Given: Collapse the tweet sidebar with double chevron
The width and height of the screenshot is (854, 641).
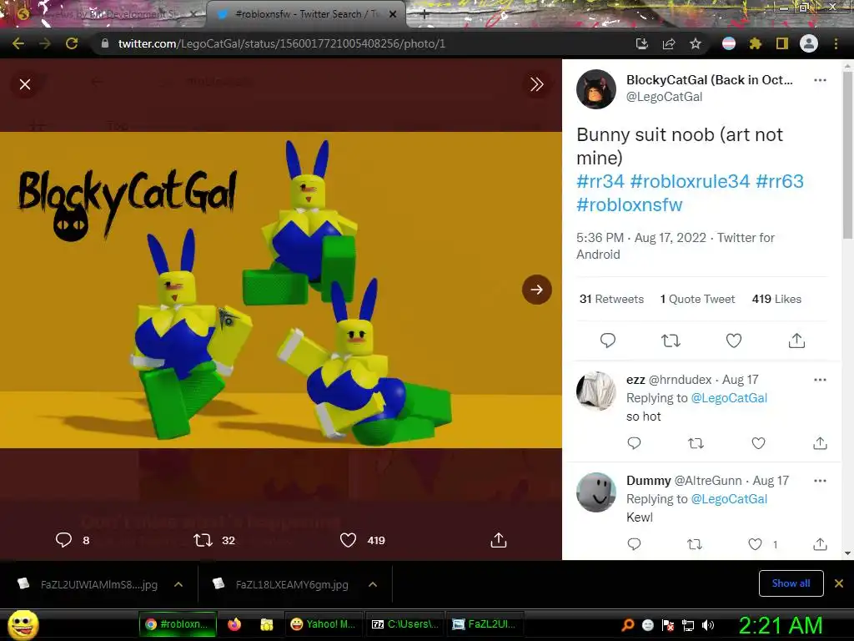Looking at the screenshot, I should click(536, 84).
